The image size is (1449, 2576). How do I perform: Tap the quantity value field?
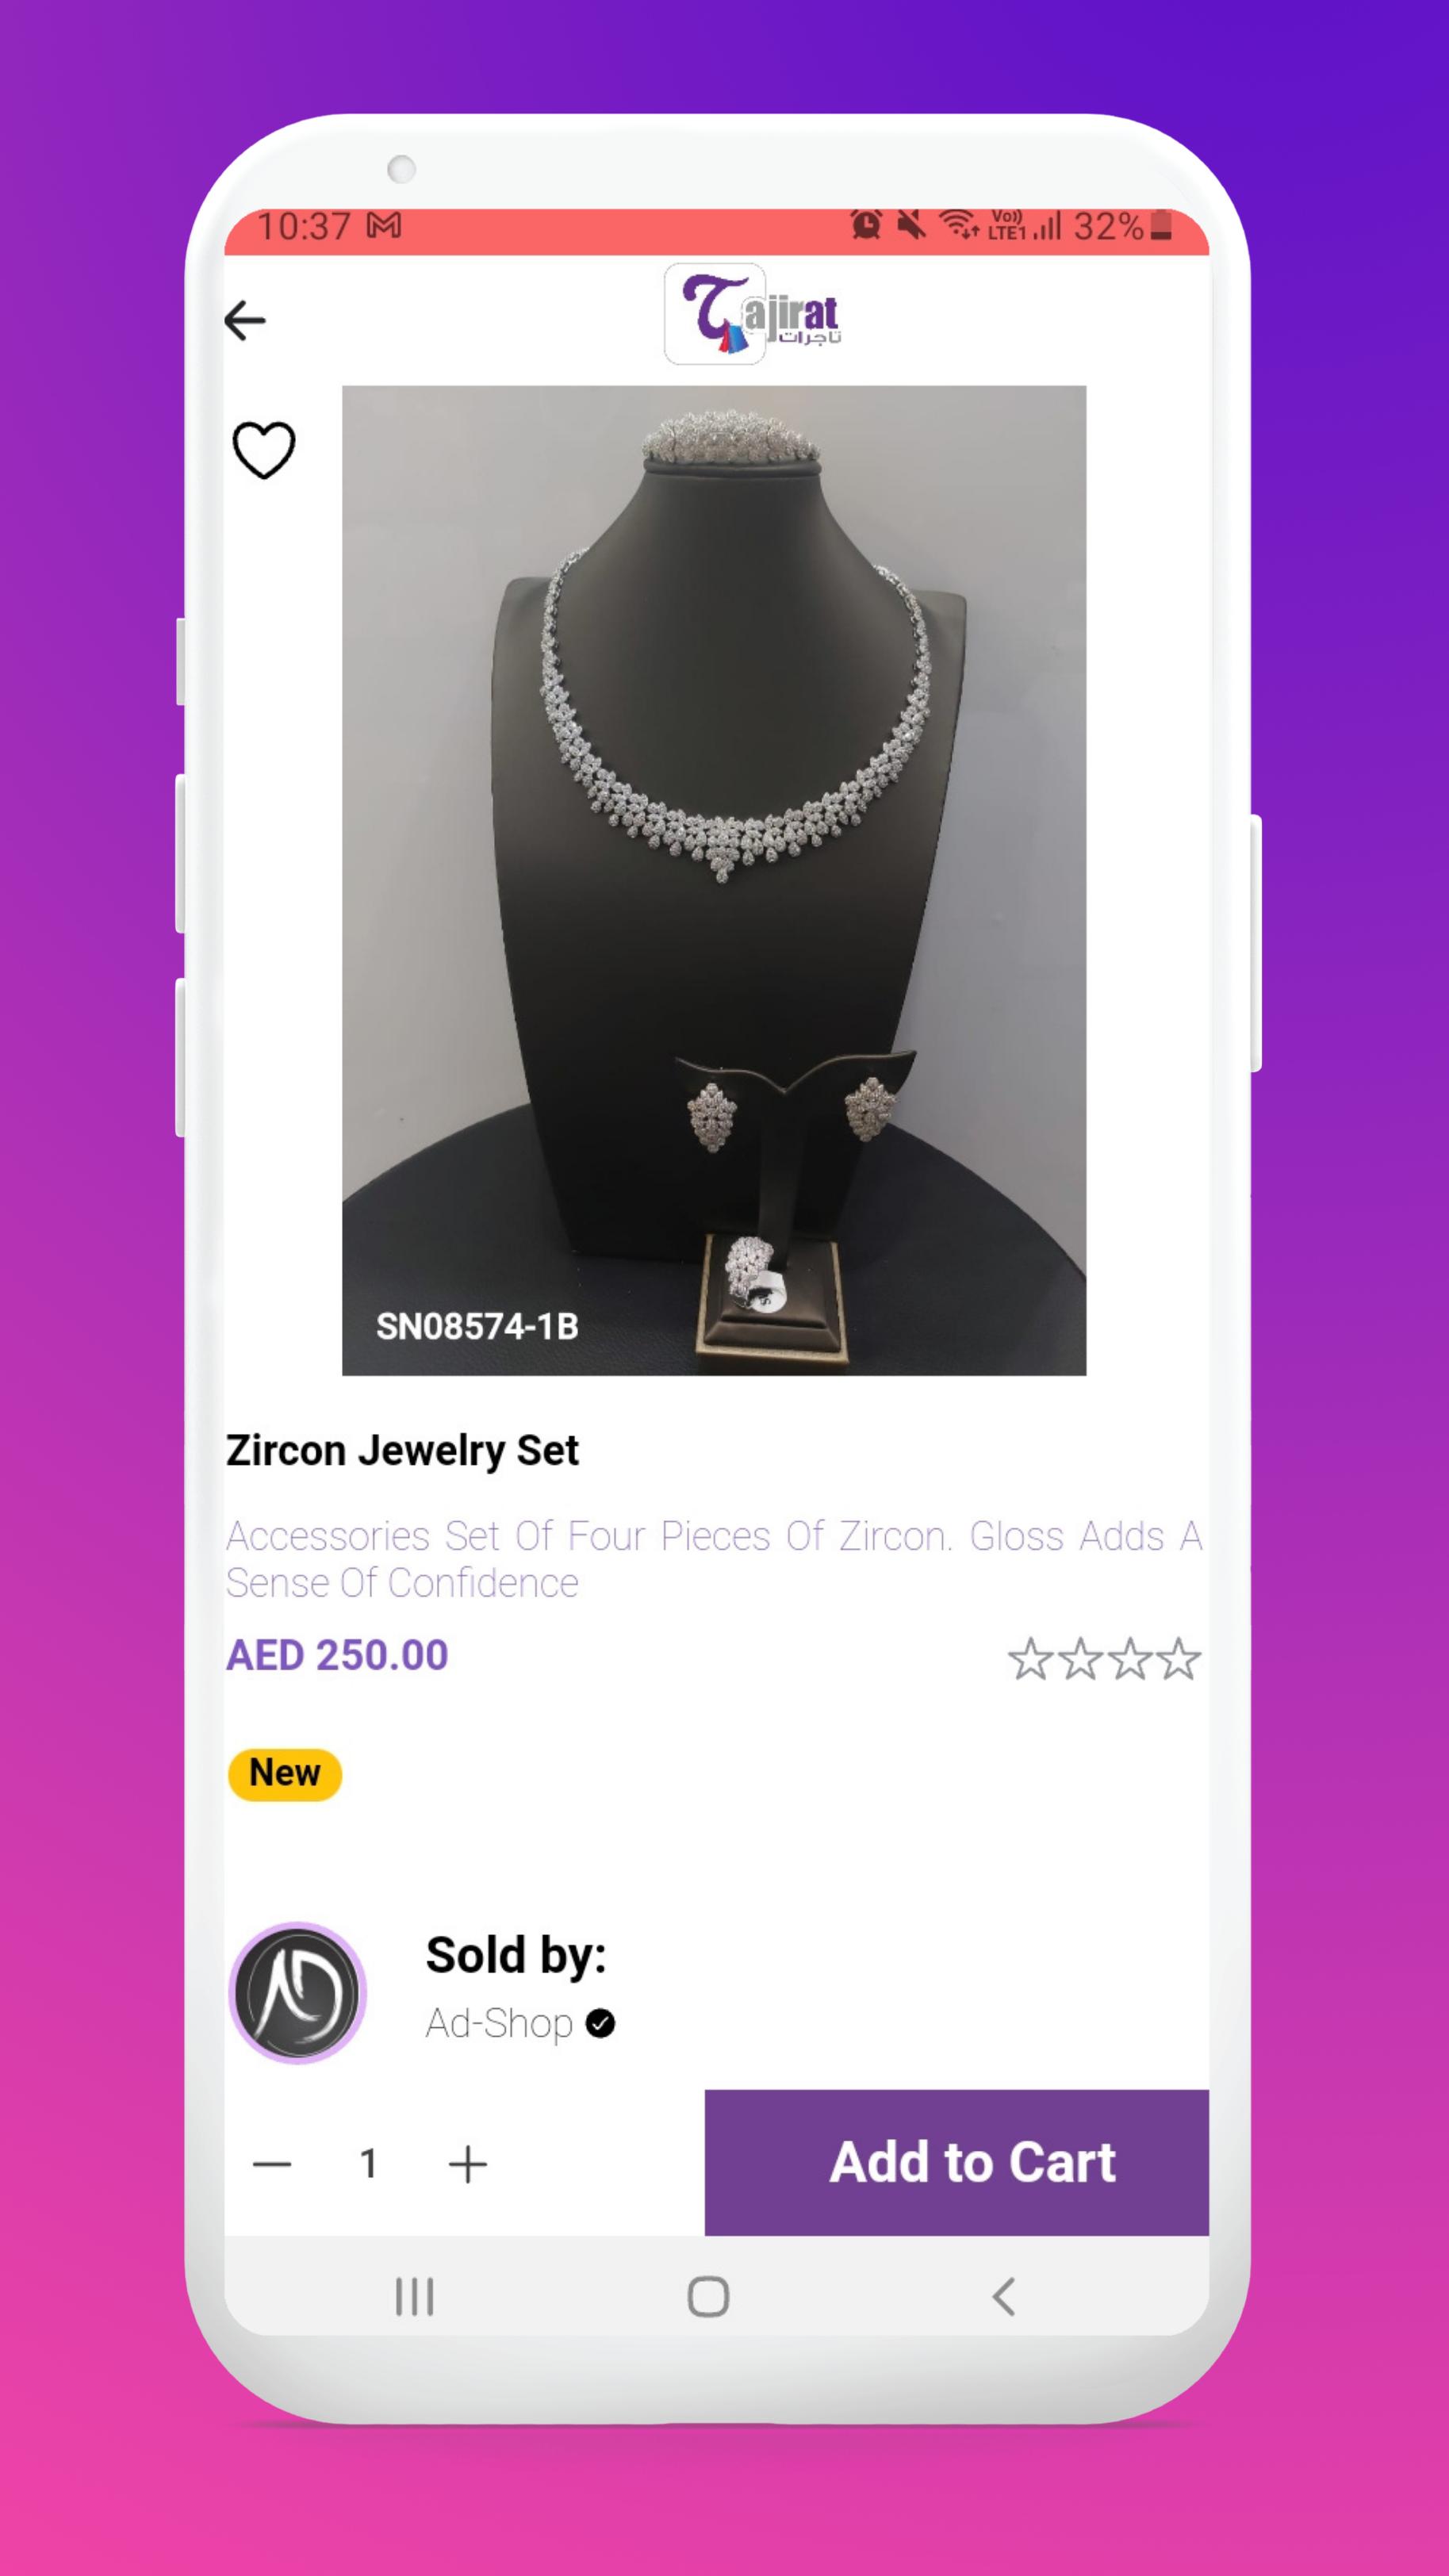pyautogui.click(x=369, y=2165)
